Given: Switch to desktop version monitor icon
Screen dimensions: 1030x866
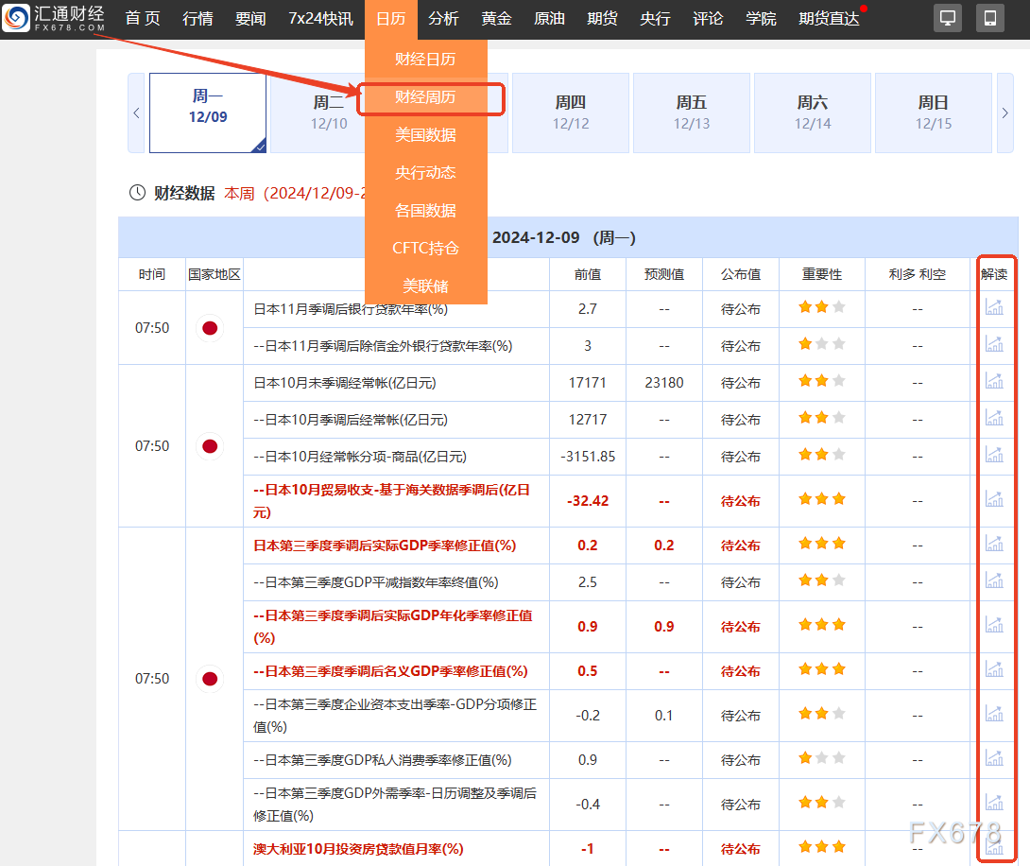Looking at the screenshot, I should click(948, 18).
